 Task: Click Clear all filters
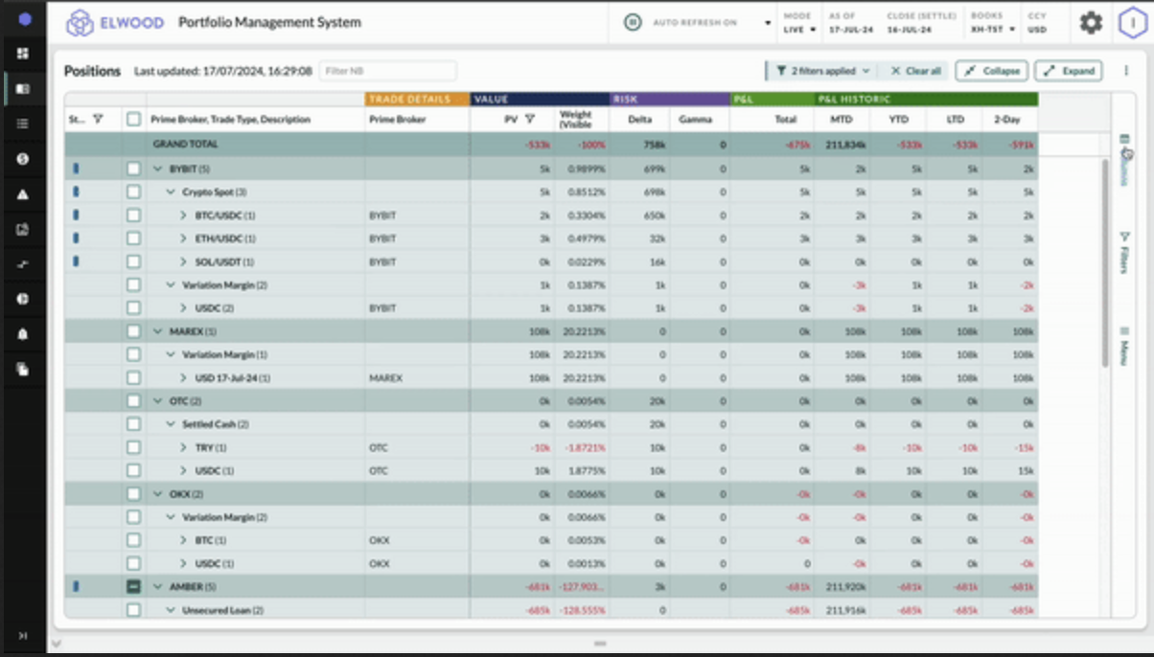click(915, 71)
